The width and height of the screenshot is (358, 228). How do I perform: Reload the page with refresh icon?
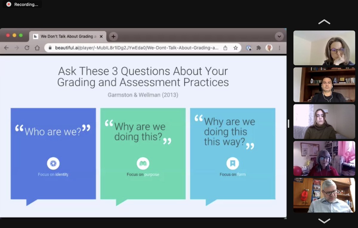[x=27, y=48]
